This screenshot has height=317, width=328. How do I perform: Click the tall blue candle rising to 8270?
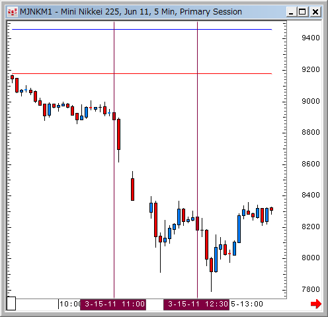coord(239,229)
